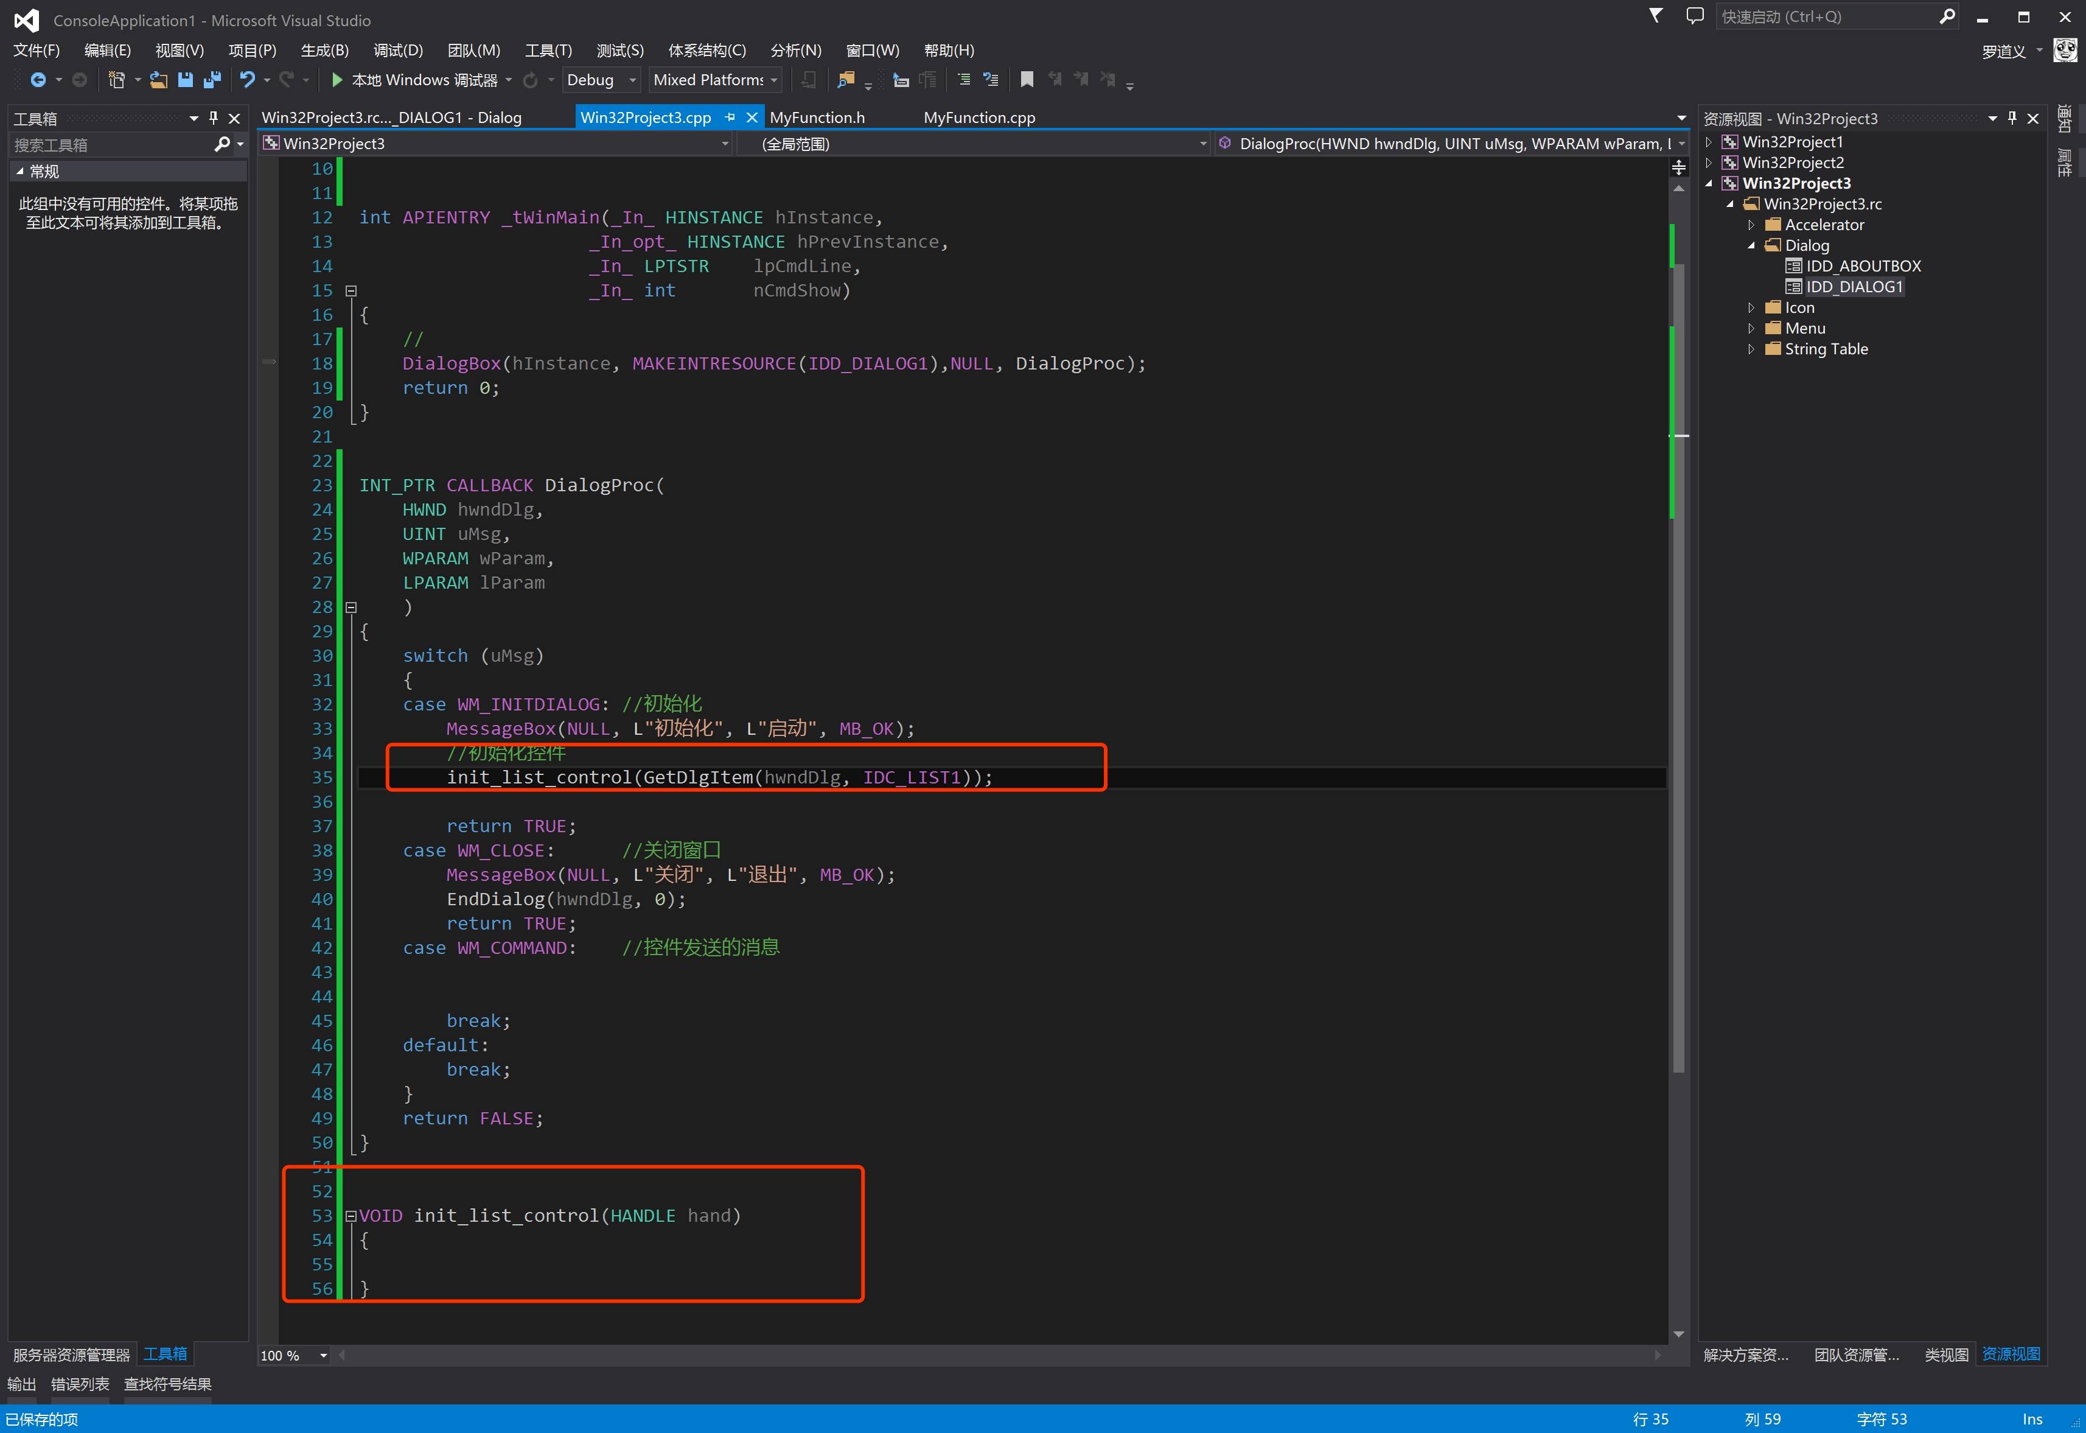Open the 调试(D) debug menu

click(x=397, y=51)
